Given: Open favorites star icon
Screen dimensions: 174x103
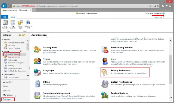Looking at the screenshot, I should 167,6.
